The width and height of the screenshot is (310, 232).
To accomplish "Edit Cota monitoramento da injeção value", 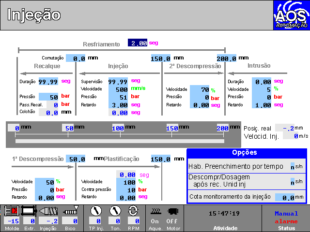I will click(x=285, y=197).
